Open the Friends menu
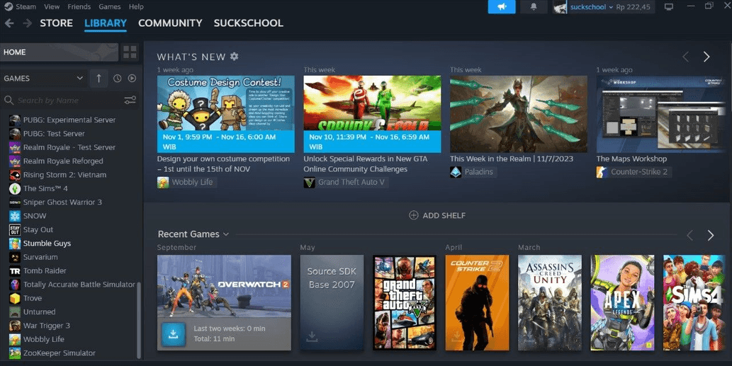 tap(79, 6)
